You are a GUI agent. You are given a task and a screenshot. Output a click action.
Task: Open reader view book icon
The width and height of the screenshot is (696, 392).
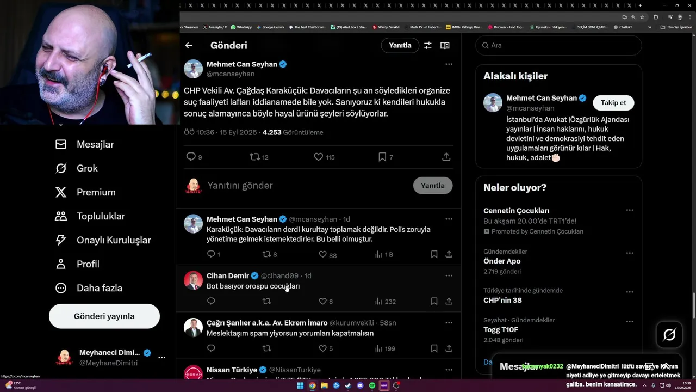pos(445,46)
